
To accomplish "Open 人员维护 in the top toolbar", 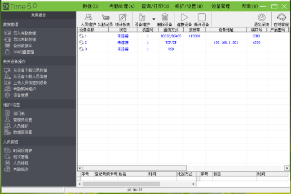I will pyautogui.click(x=88, y=19).
